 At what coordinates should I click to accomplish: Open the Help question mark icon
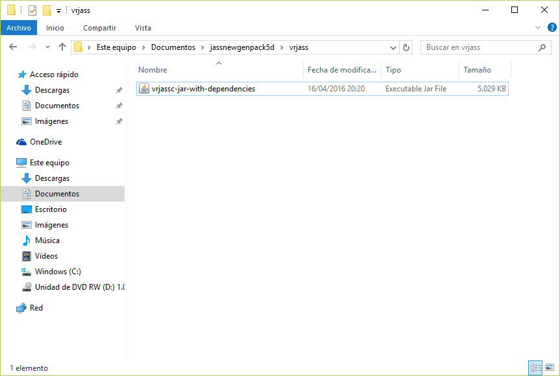click(x=552, y=27)
